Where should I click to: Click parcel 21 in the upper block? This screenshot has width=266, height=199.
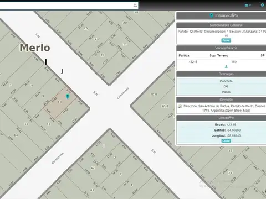(125, 44)
